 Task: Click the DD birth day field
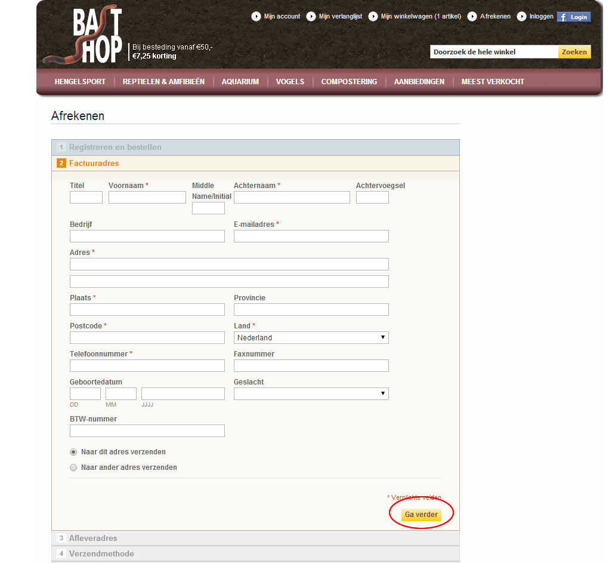point(85,394)
